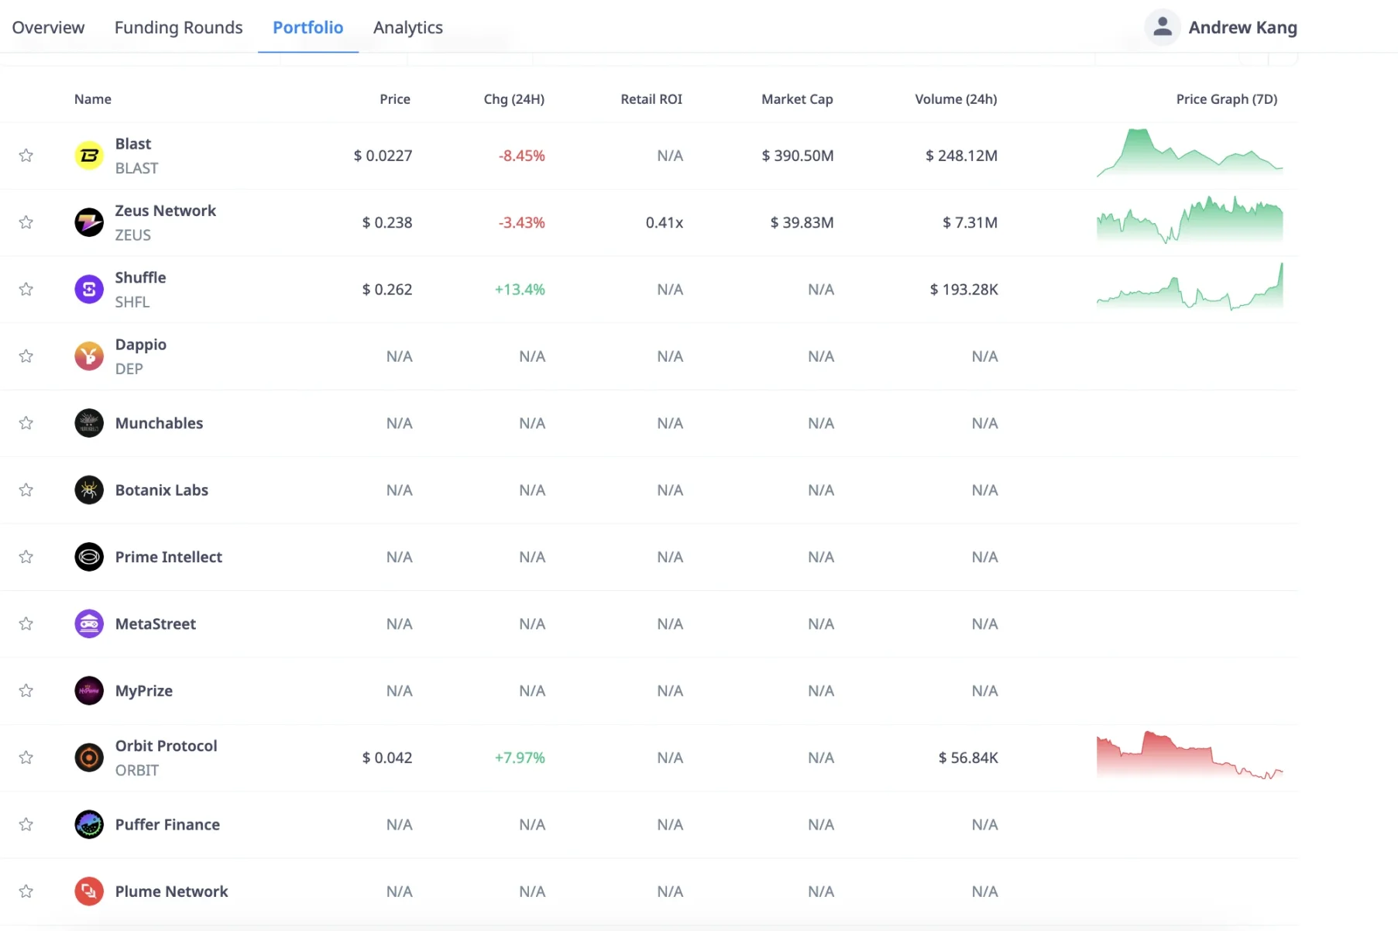Sort the table by Market Cap column
The image size is (1398, 931).
tap(797, 99)
